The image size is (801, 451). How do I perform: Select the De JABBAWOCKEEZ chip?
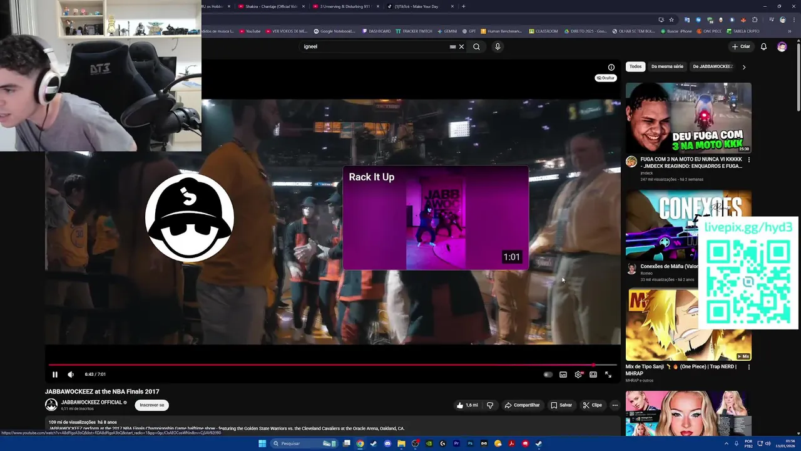click(x=713, y=66)
